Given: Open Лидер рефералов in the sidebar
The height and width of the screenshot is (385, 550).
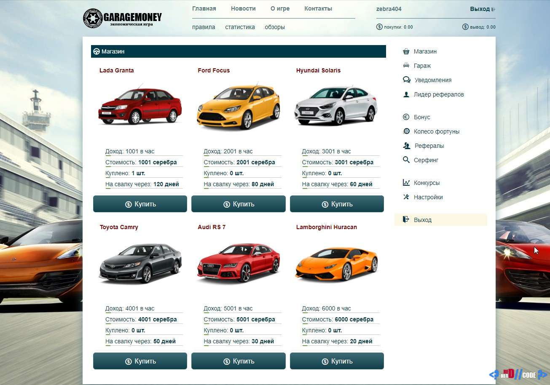Looking at the screenshot, I should (x=439, y=94).
